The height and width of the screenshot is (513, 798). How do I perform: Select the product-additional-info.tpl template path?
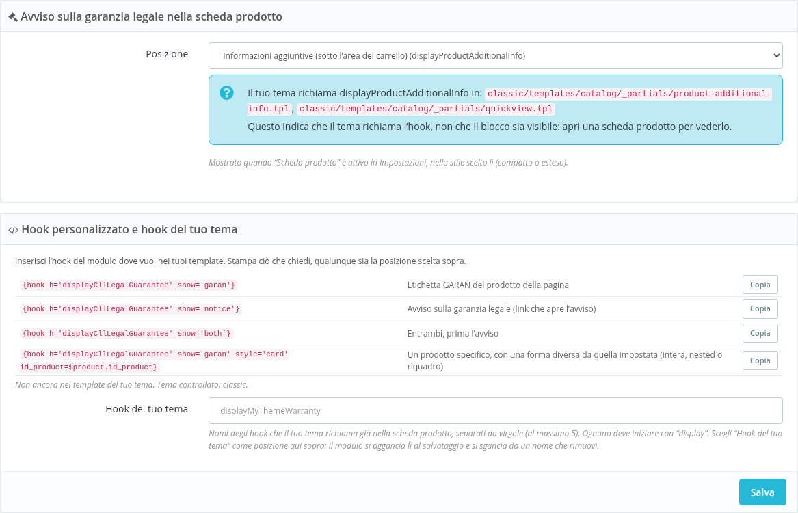[509, 101]
